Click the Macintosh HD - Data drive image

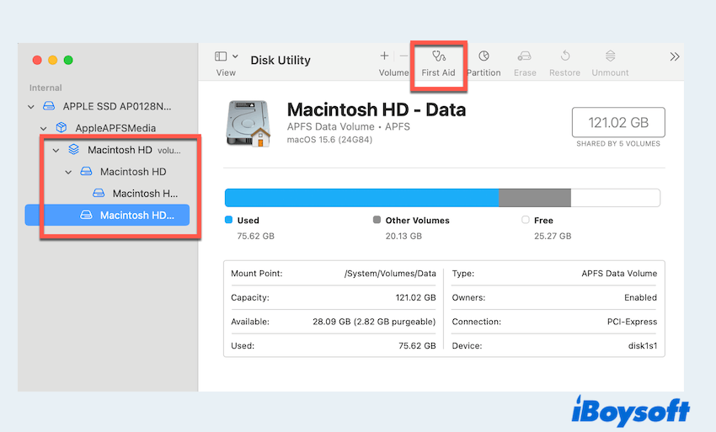[248, 123]
